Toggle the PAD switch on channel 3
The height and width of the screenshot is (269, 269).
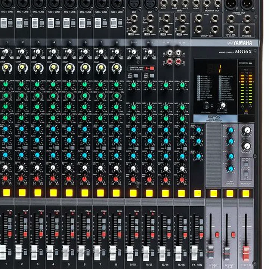pos(35,23)
